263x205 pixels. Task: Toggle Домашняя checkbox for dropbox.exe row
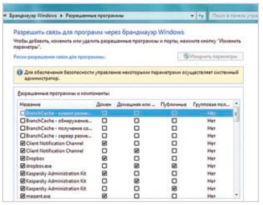pos(136,166)
